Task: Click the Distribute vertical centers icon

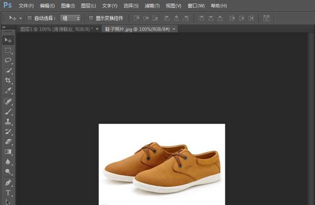Action: (211, 18)
